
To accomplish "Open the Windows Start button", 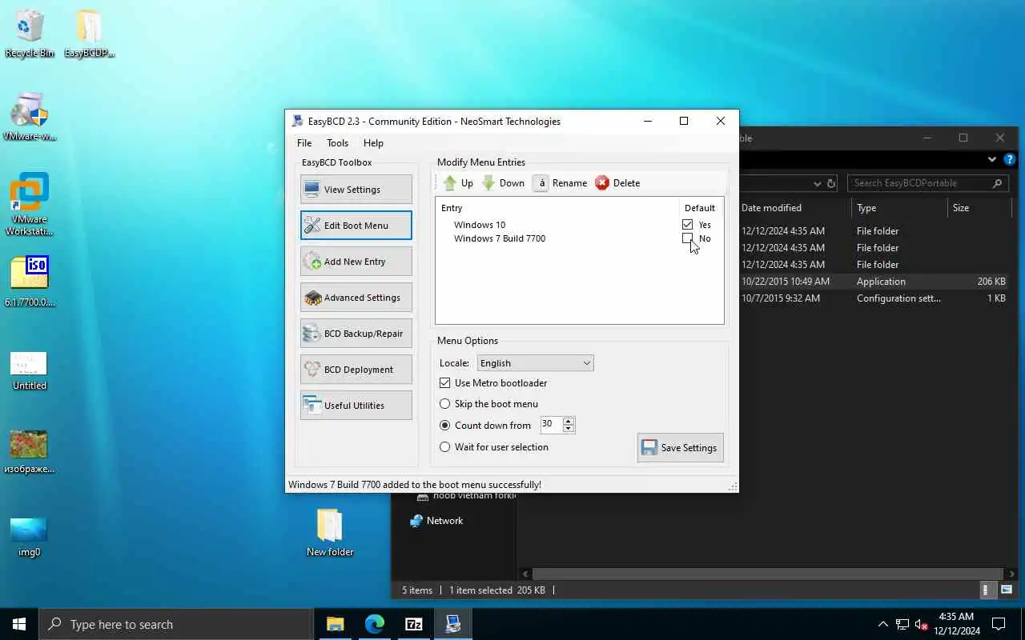I will (19, 624).
